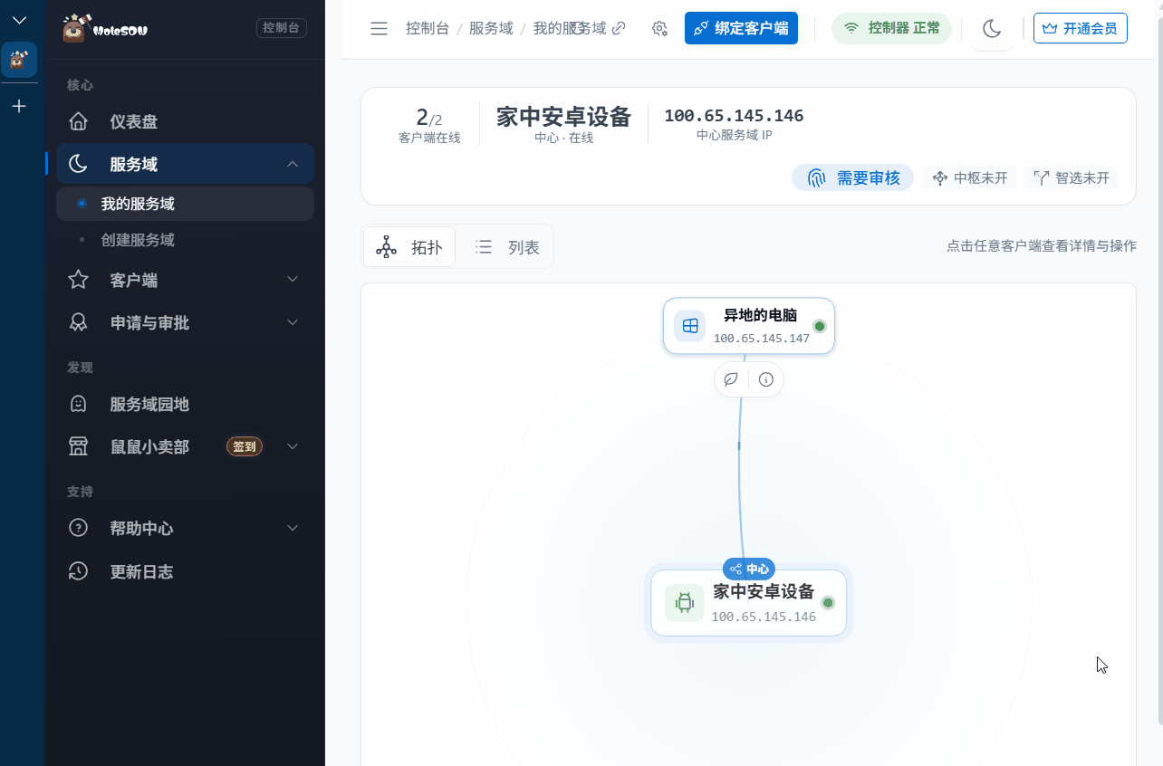Click the 仪表盘 home icon
Viewport: 1163px width, 766px height.
click(79, 121)
